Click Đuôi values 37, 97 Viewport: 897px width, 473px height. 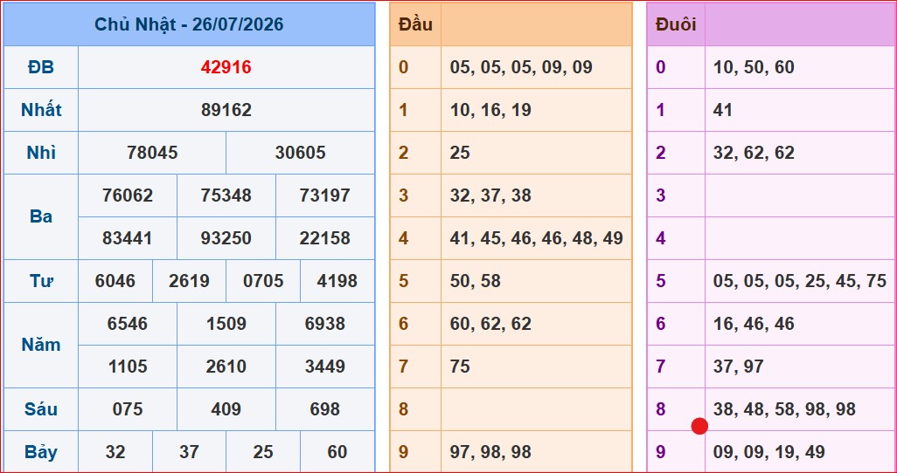click(x=739, y=367)
